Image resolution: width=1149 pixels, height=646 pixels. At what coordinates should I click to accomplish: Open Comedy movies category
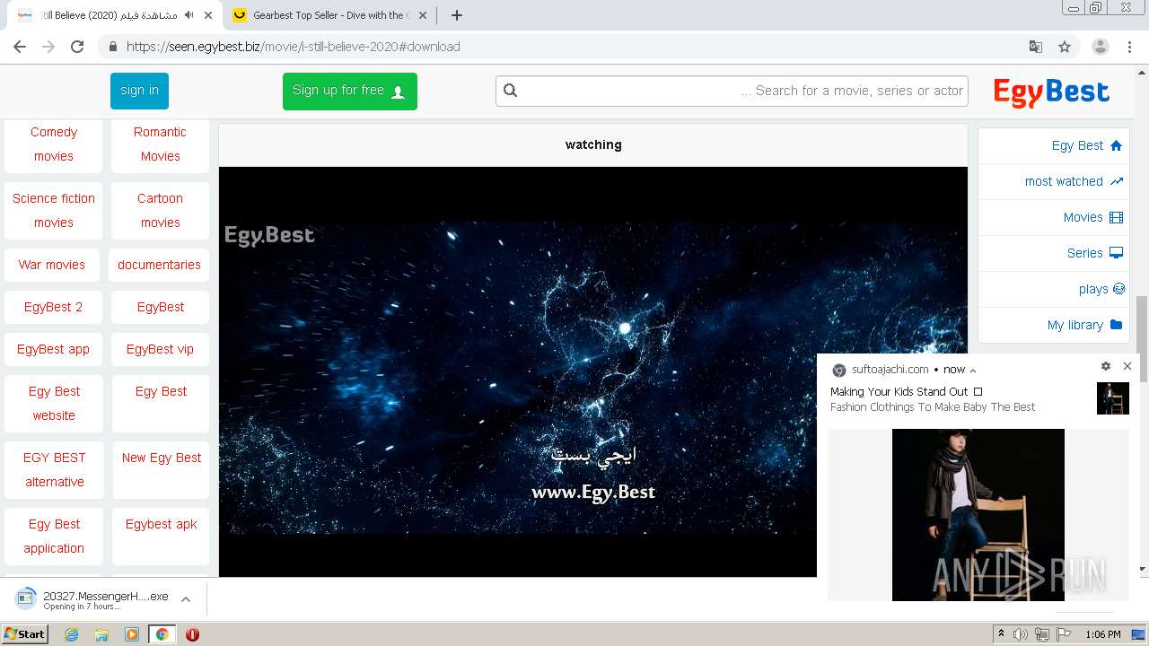click(54, 144)
